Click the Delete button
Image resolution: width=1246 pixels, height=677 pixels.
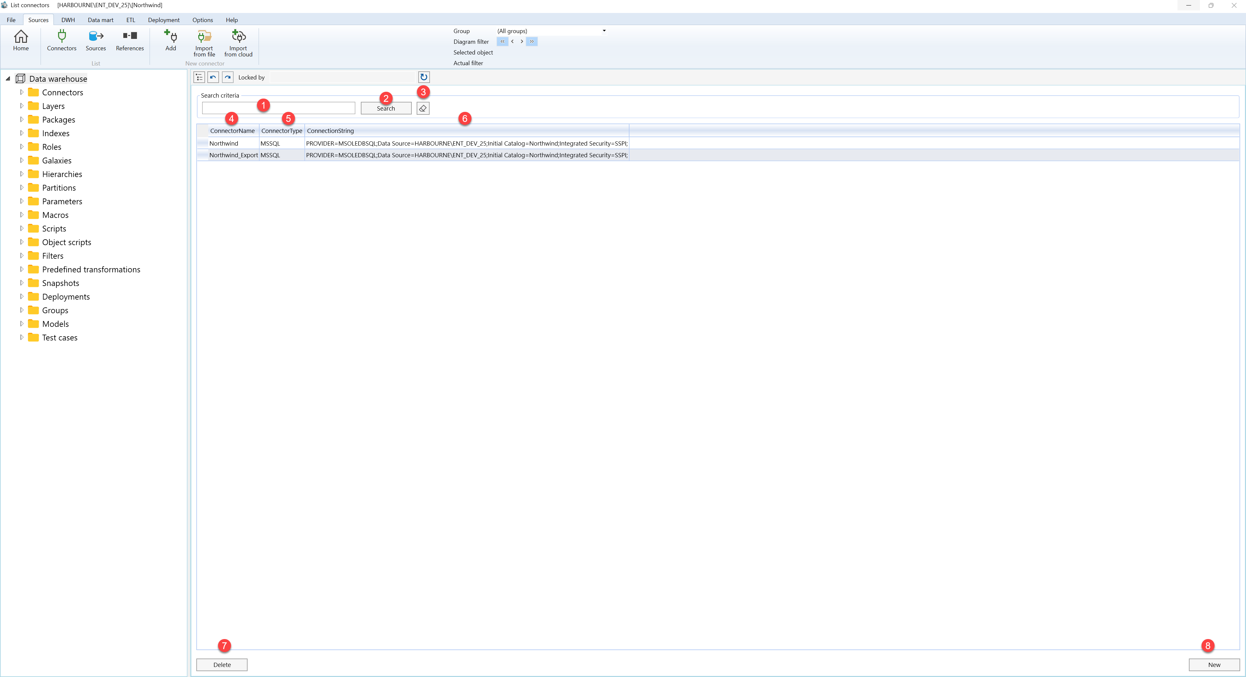(222, 664)
